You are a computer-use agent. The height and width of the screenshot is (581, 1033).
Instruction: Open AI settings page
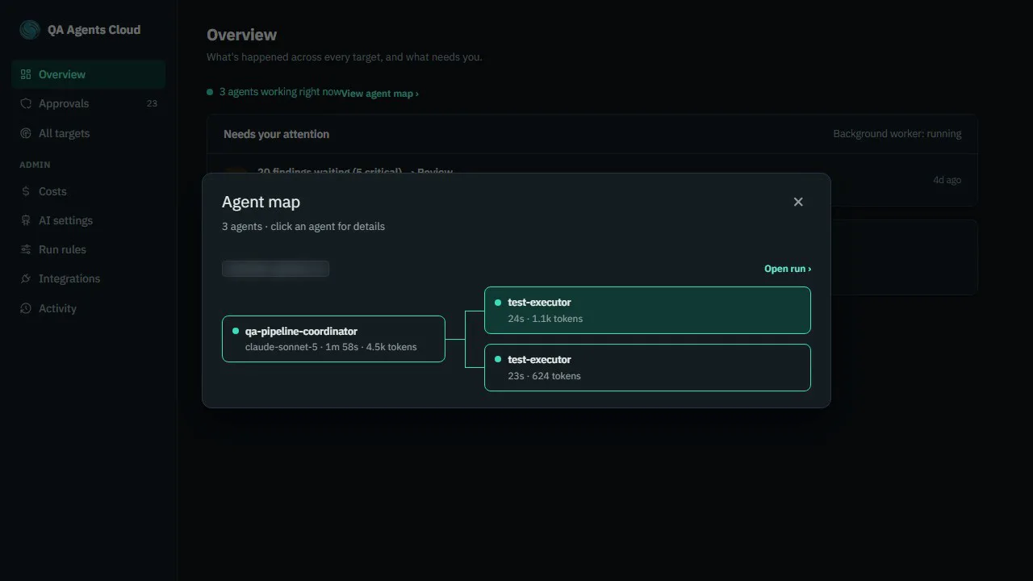(89, 220)
